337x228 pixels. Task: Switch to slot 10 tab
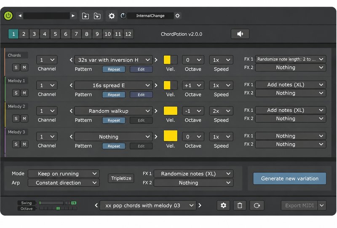coord(107,34)
